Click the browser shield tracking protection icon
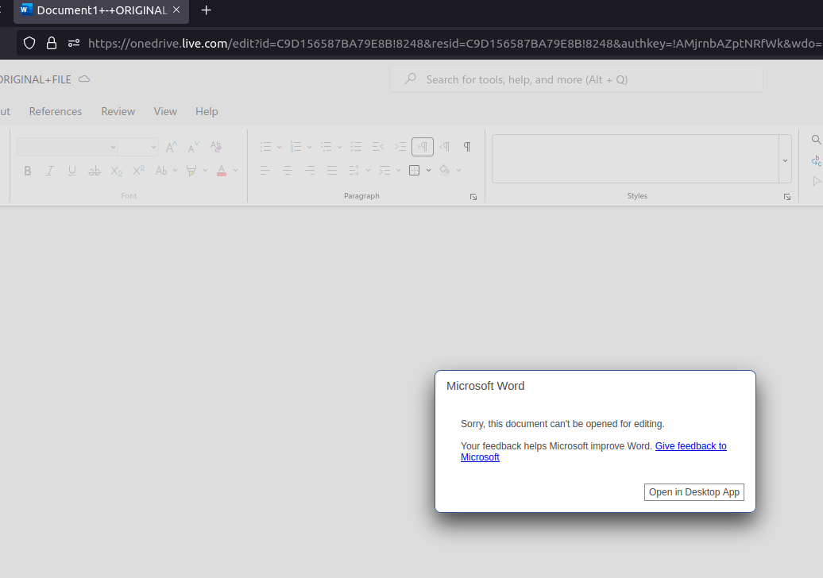The height and width of the screenshot is (578, 823). point(29,43)
